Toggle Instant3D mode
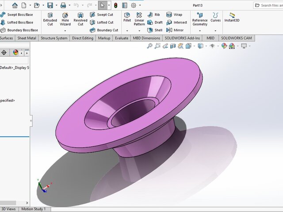Viewport: 283px width, 212px height. [x=232, y=17]
